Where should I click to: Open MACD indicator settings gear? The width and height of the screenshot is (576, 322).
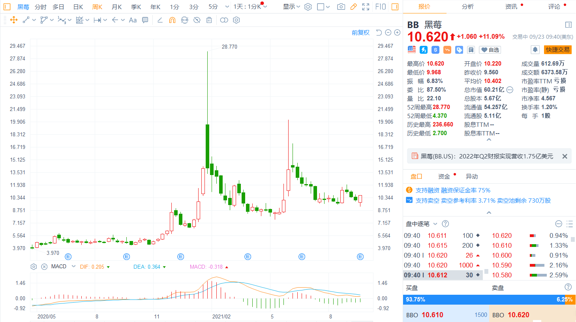[34, 267]
